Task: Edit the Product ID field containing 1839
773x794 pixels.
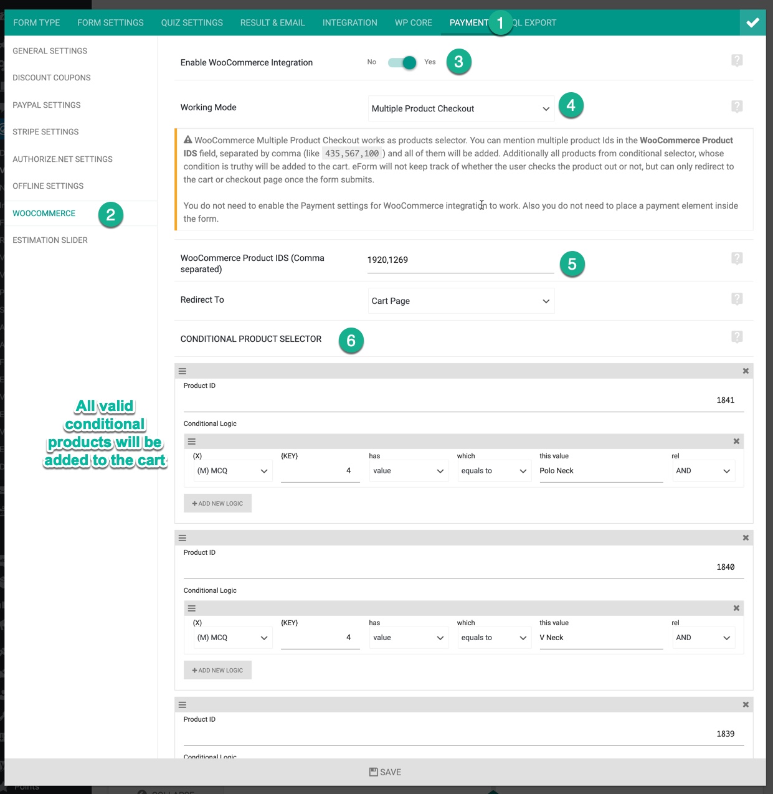Action: [463, 734]
